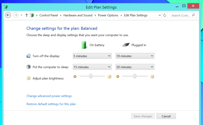Screen dimensions: 203x125
Task: Navigate to Power Options breadcrumb
Action: pos(108,15)
